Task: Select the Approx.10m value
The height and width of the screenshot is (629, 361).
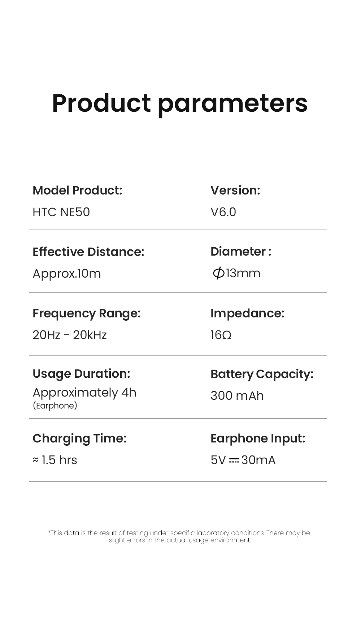Action: (67, 274)
